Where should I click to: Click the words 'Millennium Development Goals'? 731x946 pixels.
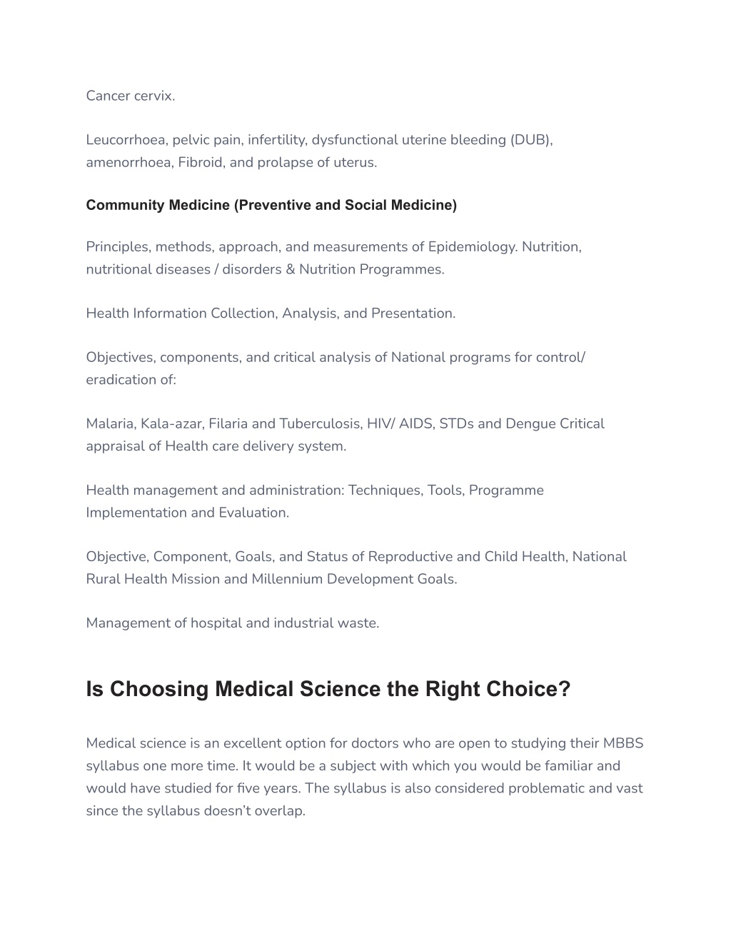353,579
